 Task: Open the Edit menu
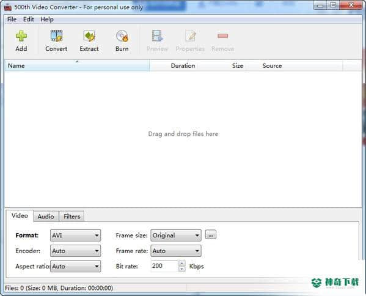pos(29,20)
